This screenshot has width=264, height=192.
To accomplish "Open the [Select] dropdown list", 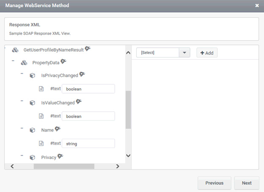I will coord(163,53).
